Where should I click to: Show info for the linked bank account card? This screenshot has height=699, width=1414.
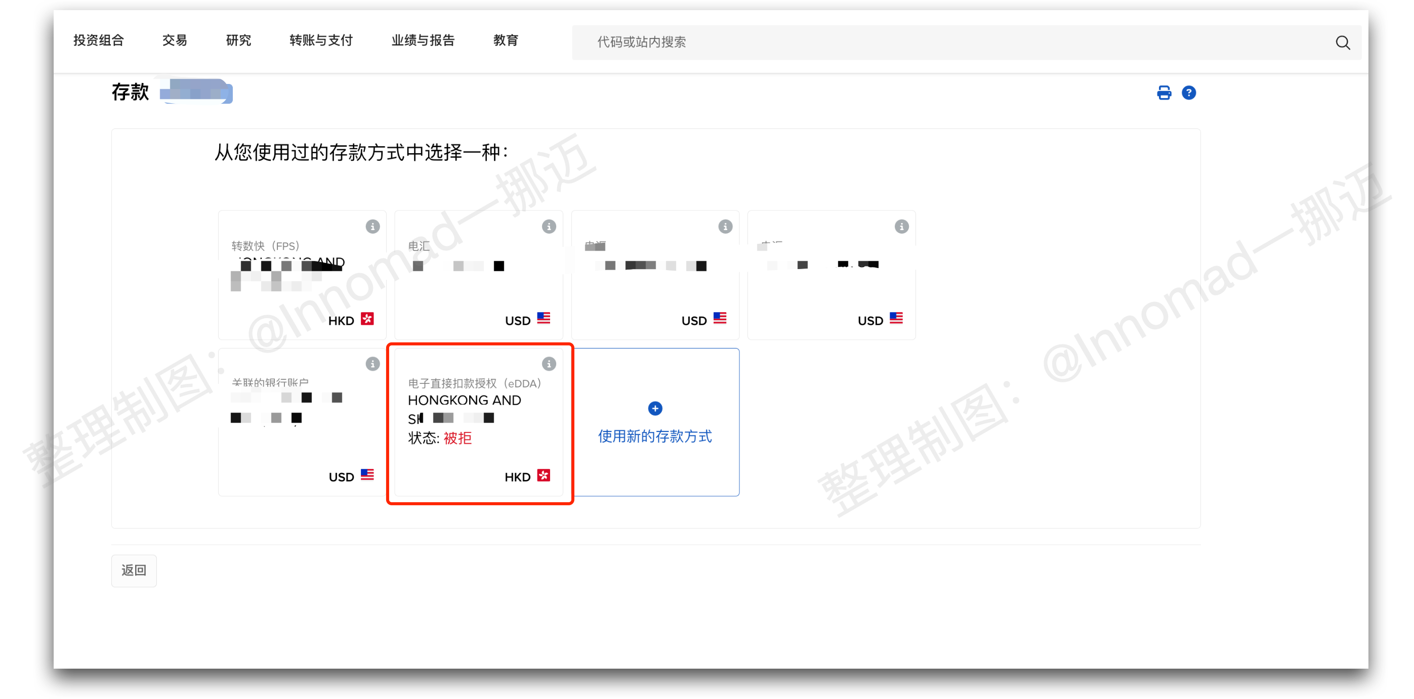[372, 363]
